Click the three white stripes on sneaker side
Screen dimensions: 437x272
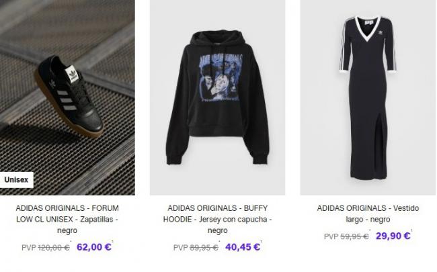(x=67, y=100)
